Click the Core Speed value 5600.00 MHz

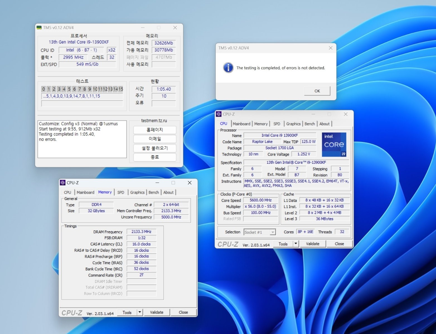pos(261,200)
